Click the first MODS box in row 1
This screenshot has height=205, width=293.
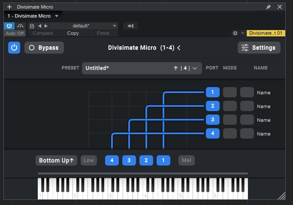[x=230, y=92]
